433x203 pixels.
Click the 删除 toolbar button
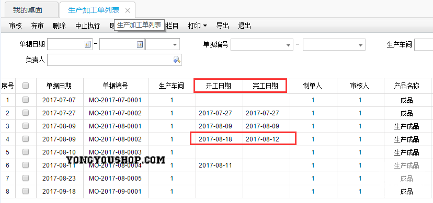[x=60, y=26]
